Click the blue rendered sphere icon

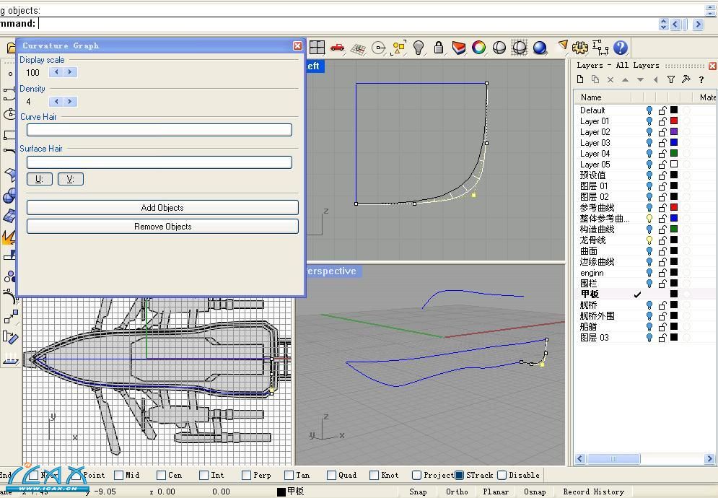pos(540,48)
